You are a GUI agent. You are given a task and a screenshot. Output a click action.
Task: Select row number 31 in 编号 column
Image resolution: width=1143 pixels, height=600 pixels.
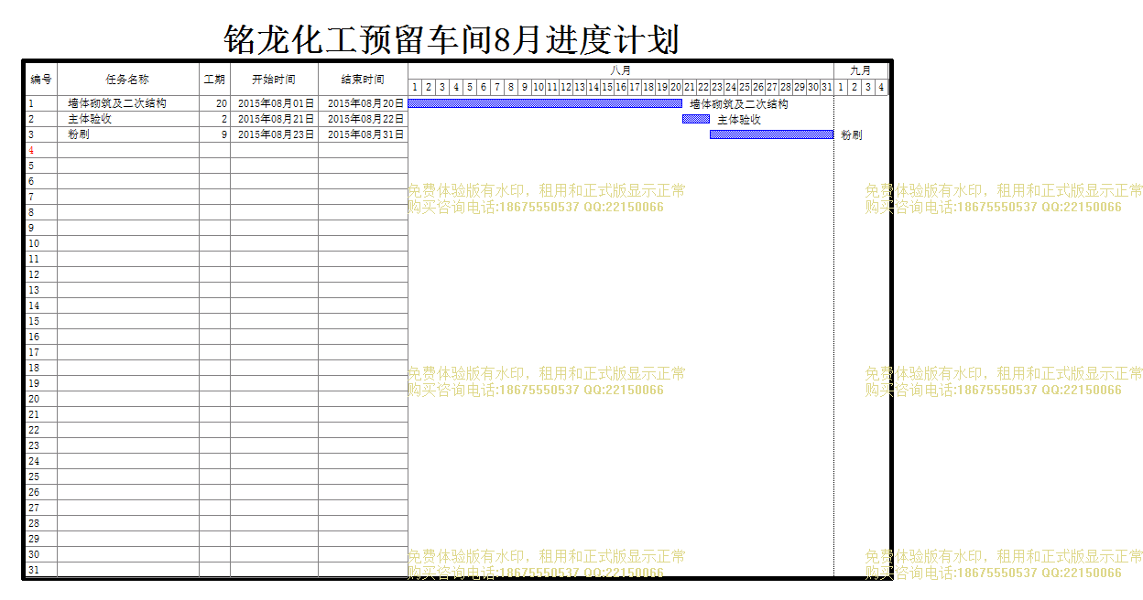coord(41,570)
